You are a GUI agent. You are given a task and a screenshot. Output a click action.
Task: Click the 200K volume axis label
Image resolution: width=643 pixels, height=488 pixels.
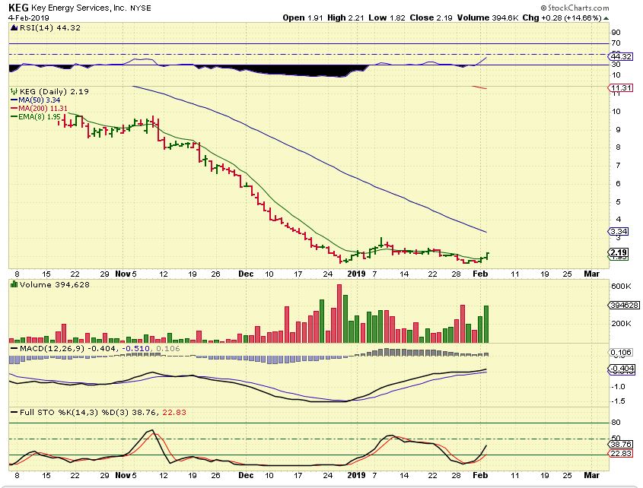tap(621, 324)
